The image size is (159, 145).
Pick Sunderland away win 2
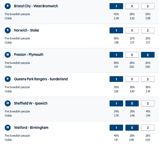coord(148,79)
